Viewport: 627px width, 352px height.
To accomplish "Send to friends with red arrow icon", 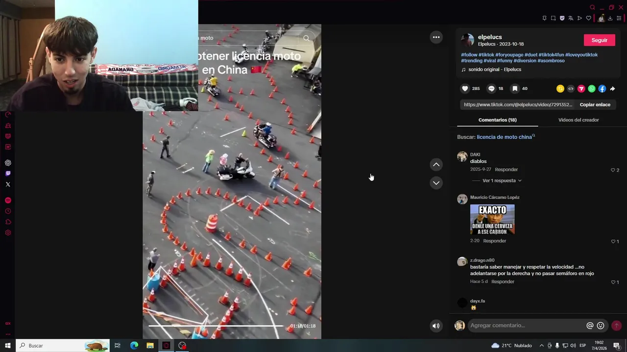I will [x=581, y=88].
